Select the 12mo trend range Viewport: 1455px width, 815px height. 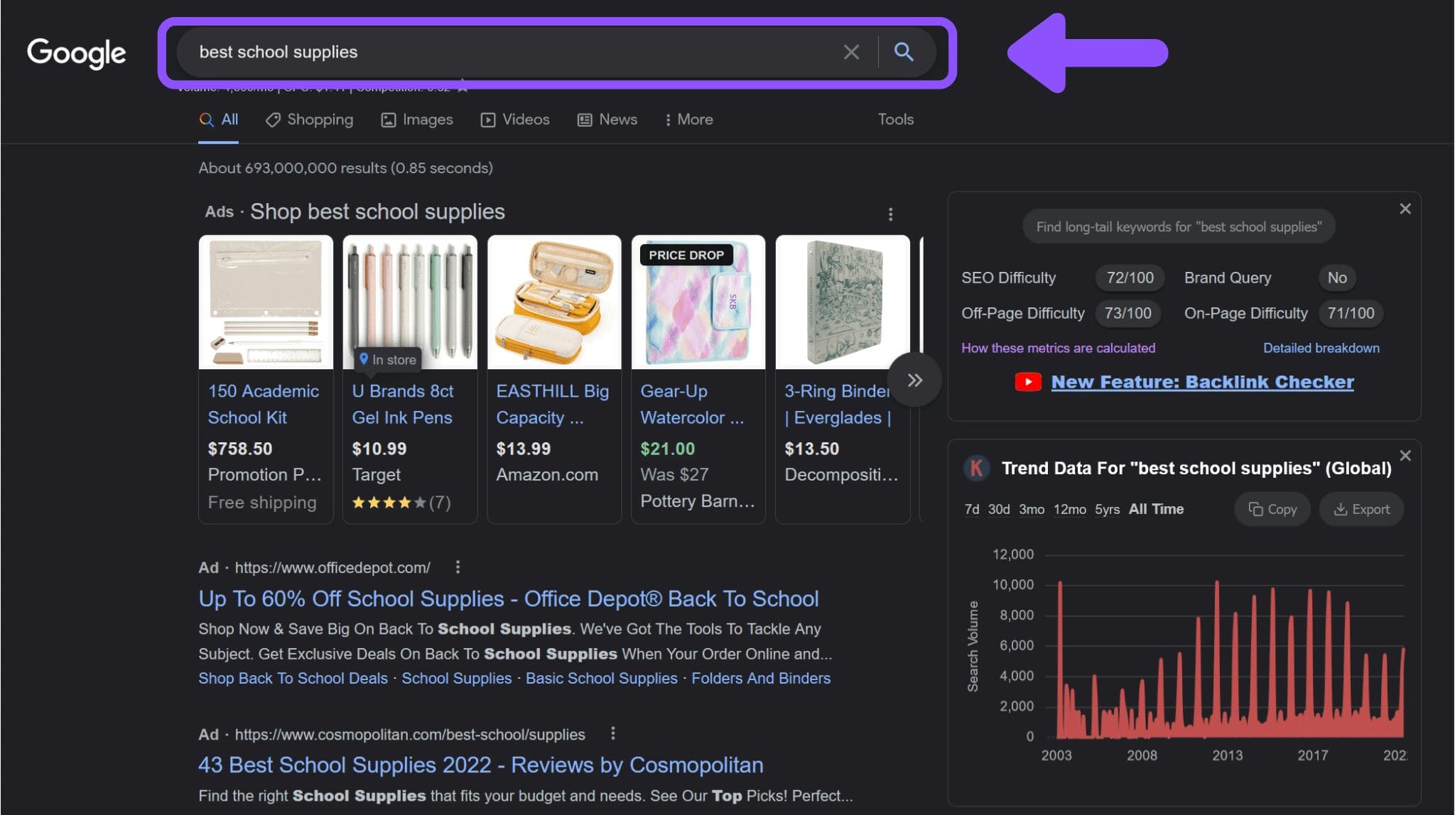[1069, 509]
